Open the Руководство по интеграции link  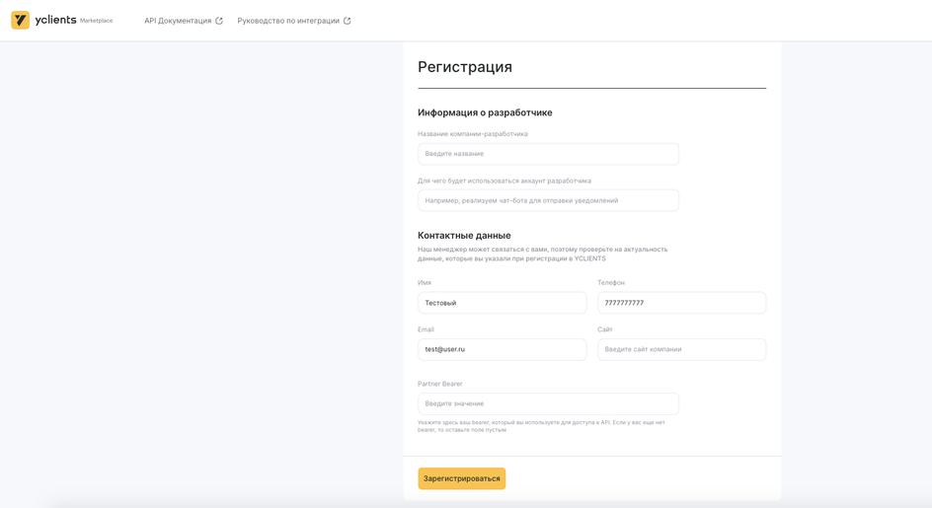click(x=288, y=21)
